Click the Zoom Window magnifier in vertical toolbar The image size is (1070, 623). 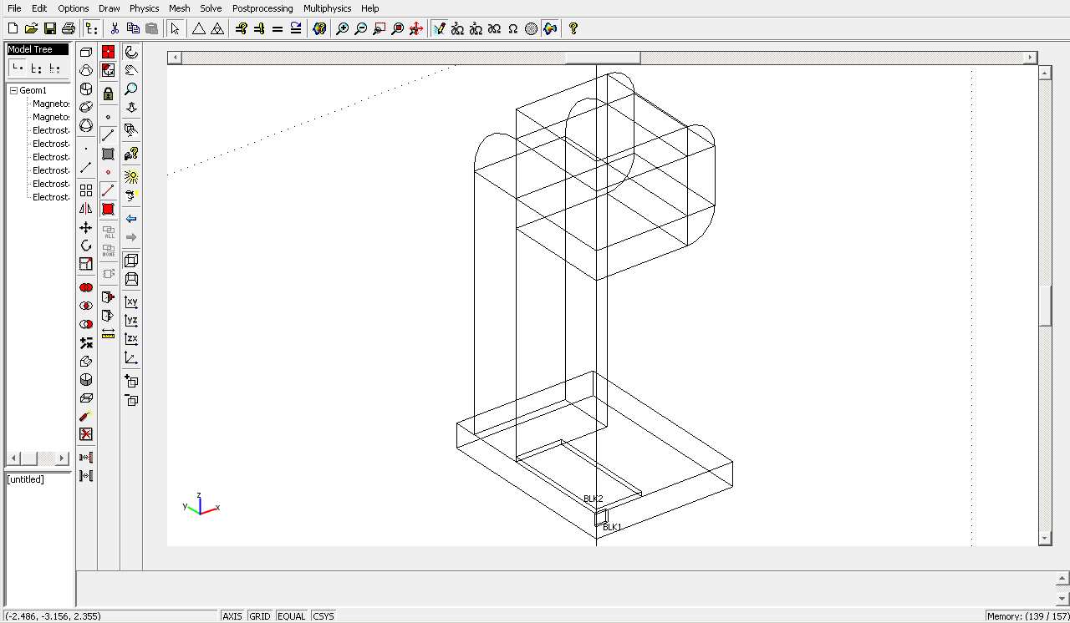[x=131, y=89]
